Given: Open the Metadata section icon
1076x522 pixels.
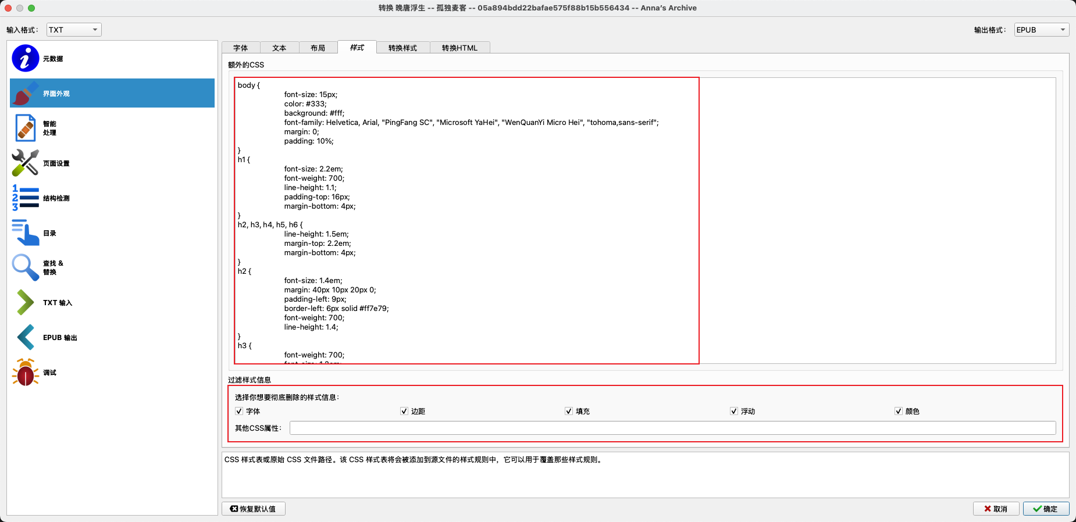Looking at the screenshot, I should pyautogui.click(x=25, y=58).
